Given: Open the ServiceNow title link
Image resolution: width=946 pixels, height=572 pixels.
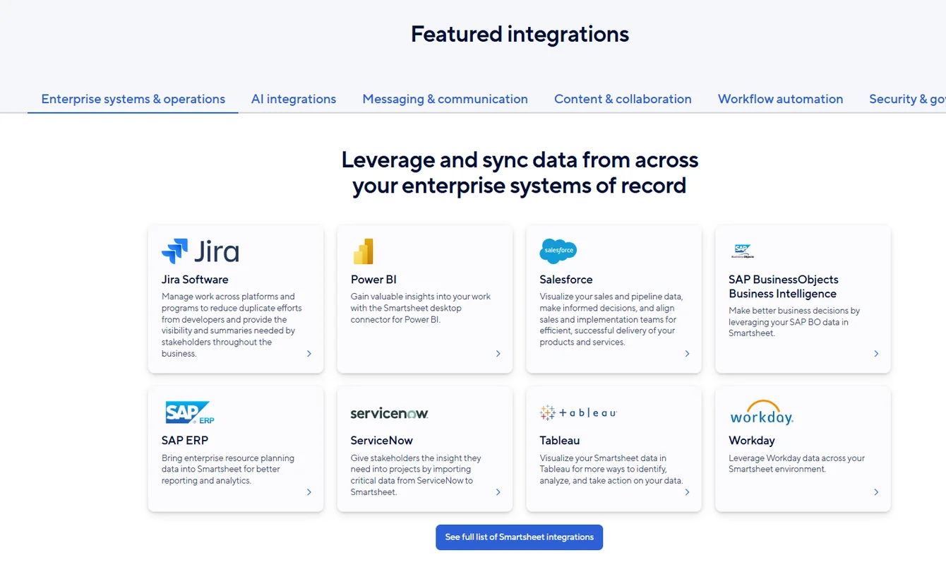Looking at the screenshot, I should (x=382, y=441).
